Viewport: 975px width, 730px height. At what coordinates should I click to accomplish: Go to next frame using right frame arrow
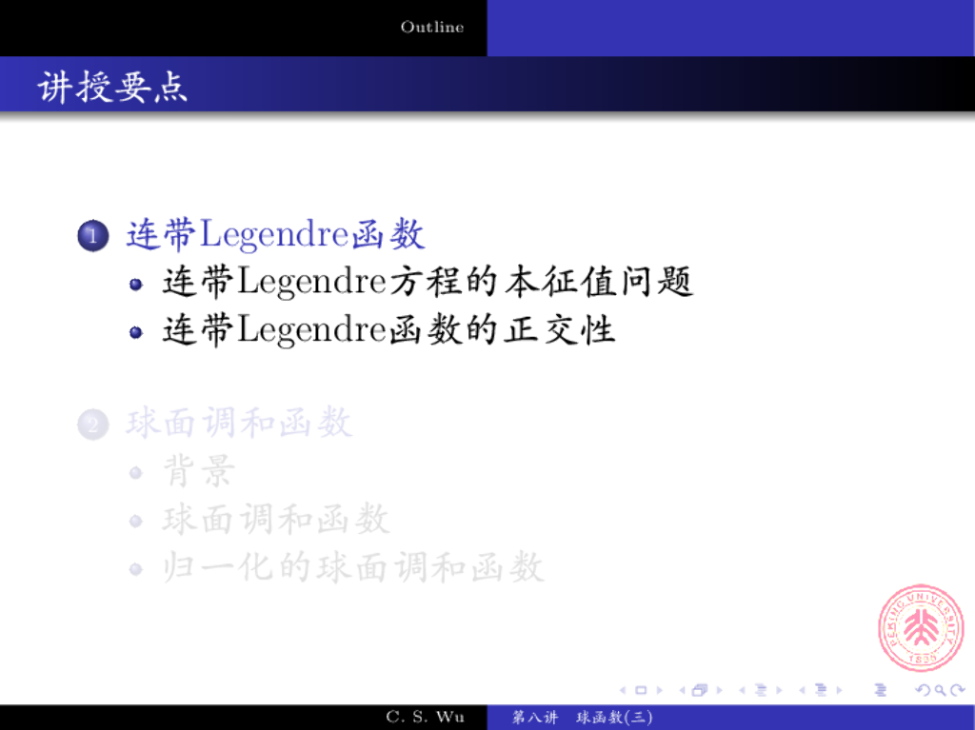point(720,690)
